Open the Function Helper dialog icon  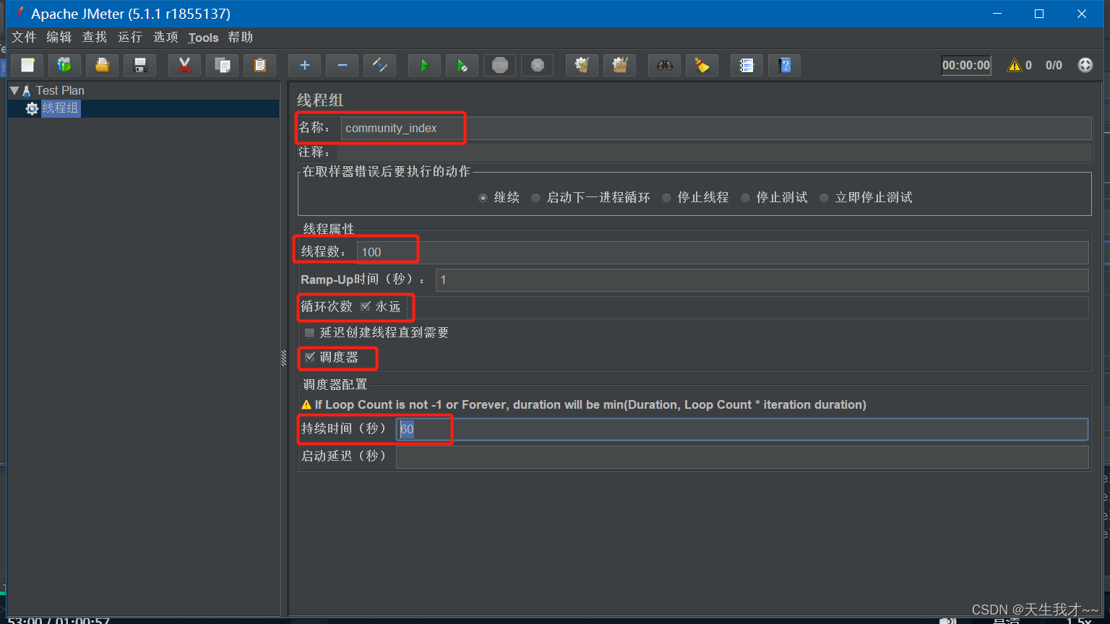point(747,65)
